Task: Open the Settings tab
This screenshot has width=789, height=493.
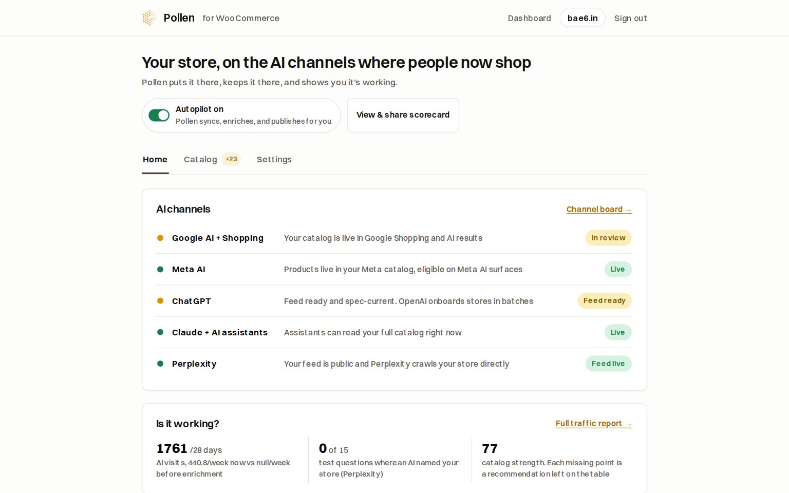Action: click(274, 159)
